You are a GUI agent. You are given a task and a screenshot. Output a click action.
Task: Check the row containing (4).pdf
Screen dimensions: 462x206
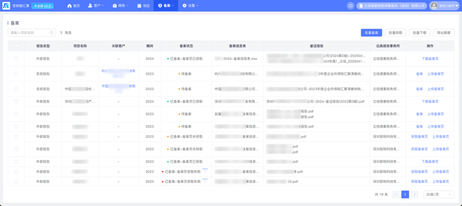(x=16, y=181)
